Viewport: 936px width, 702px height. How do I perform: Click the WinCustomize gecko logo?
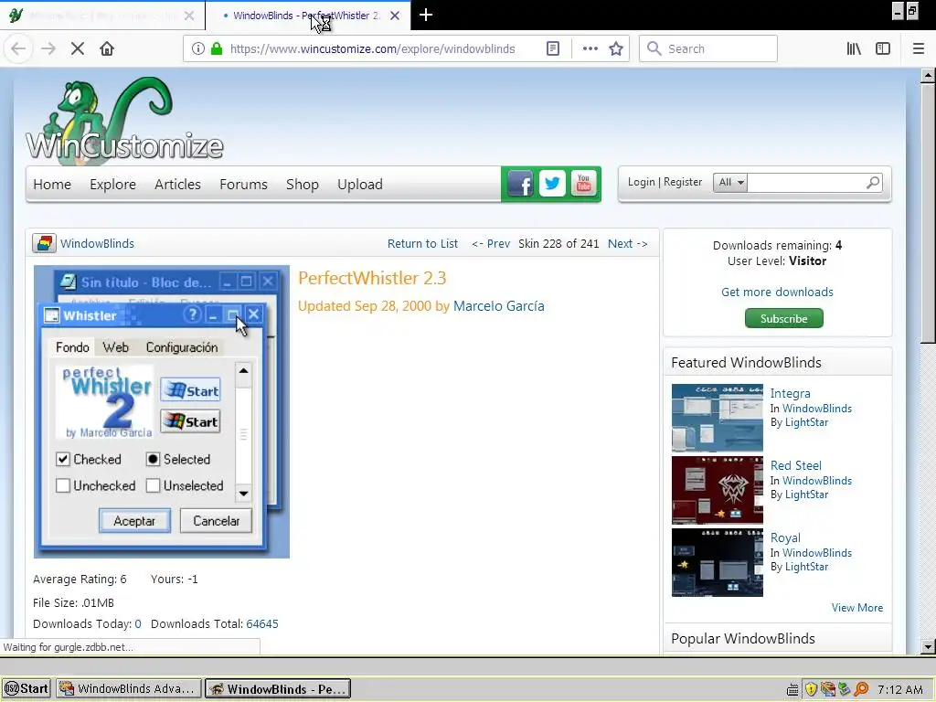click(124, 120)
